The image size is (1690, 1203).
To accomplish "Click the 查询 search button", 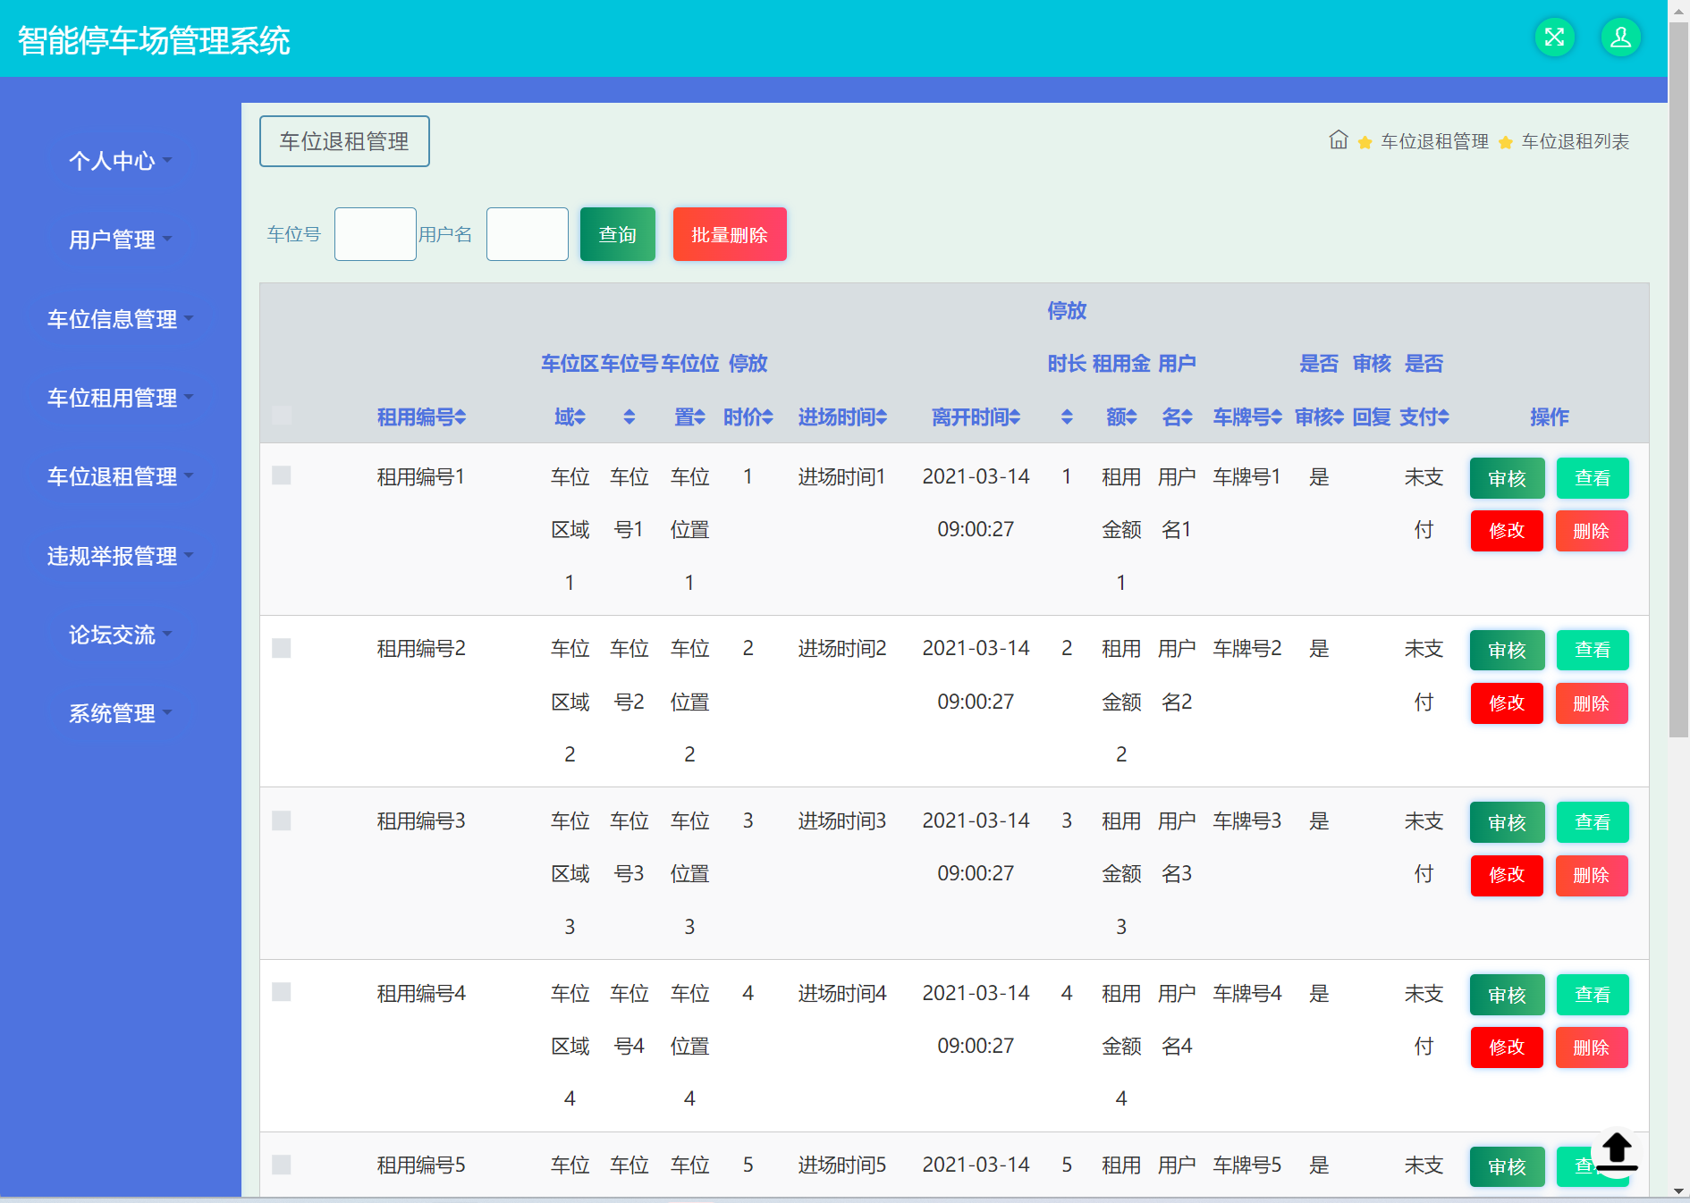I will [617, 234].
